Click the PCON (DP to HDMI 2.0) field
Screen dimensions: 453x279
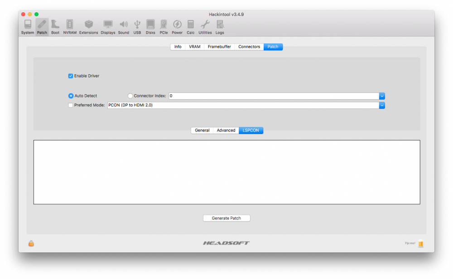click(243, 106)
